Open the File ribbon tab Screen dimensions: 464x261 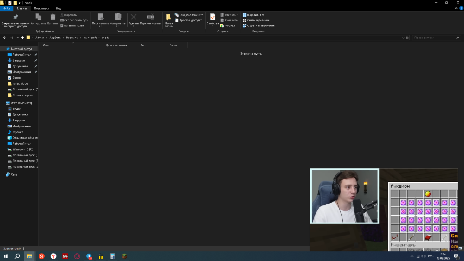(6, 8)
